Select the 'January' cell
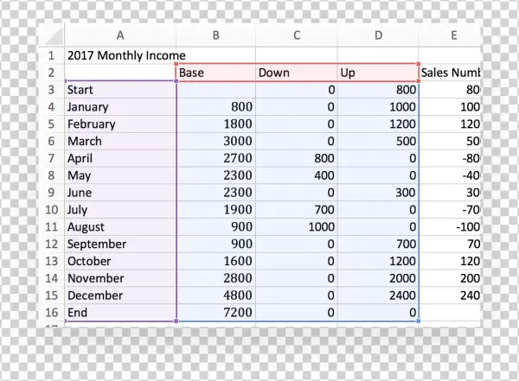 pyautogui.click(x=120, y=107)
